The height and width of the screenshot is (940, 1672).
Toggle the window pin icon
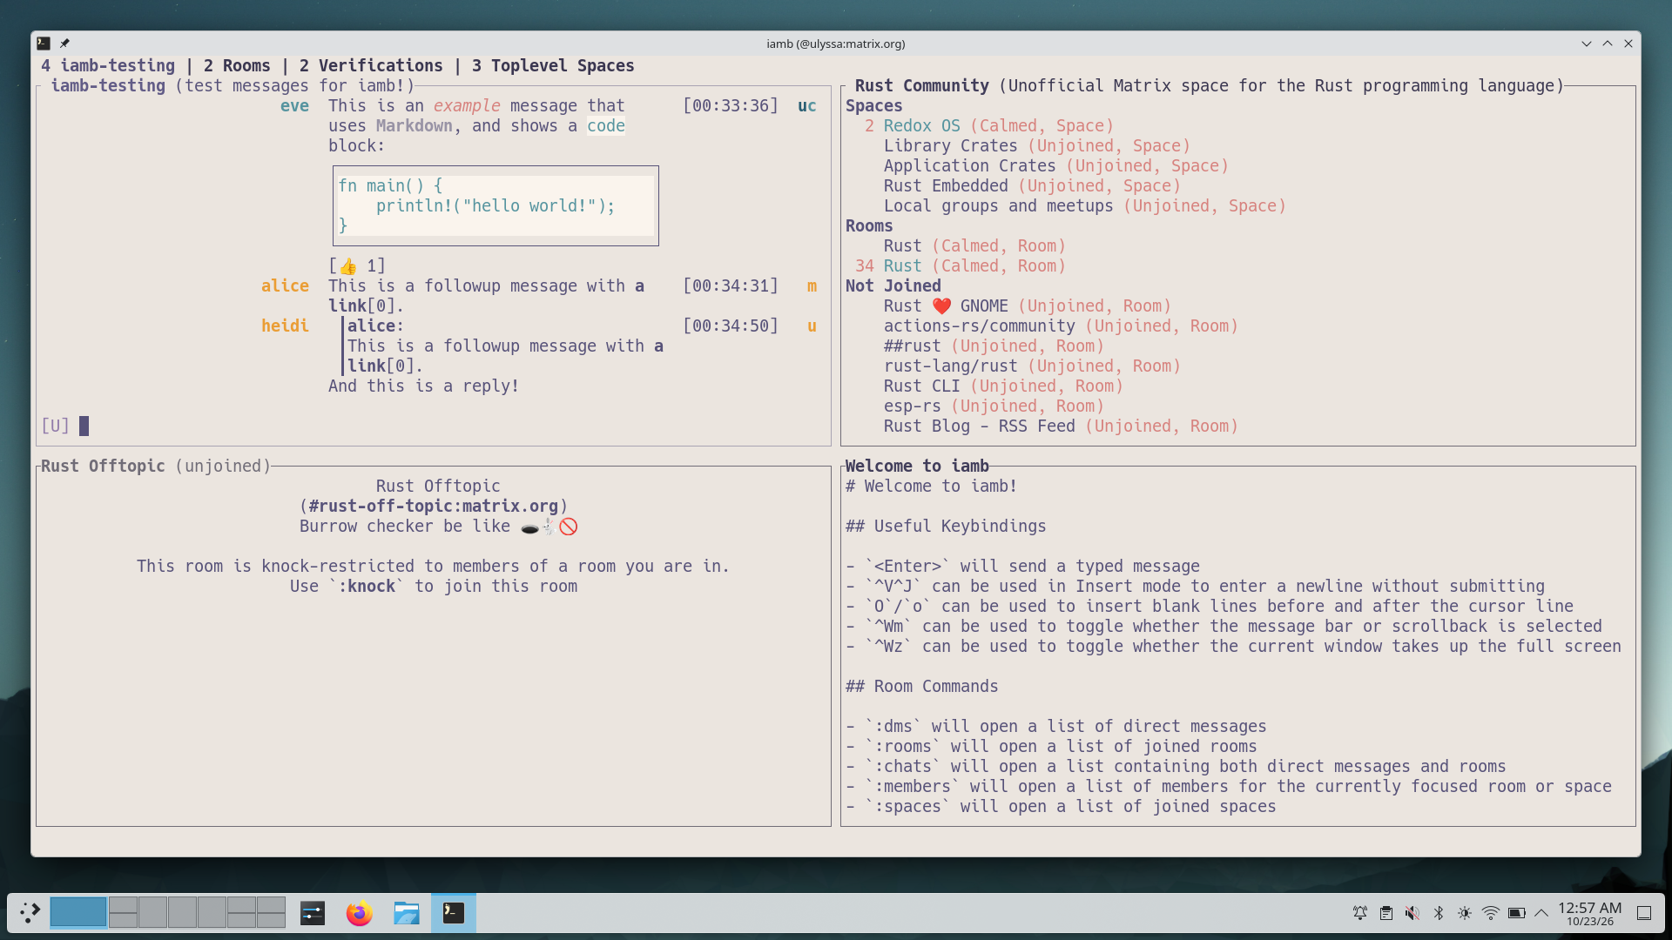tap(64, 44)
